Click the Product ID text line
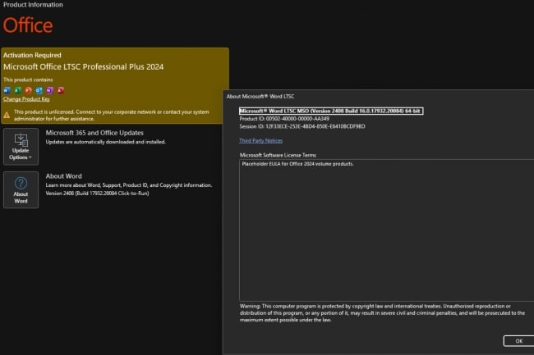This screenshot has height=355, width=534. (284, 119)
